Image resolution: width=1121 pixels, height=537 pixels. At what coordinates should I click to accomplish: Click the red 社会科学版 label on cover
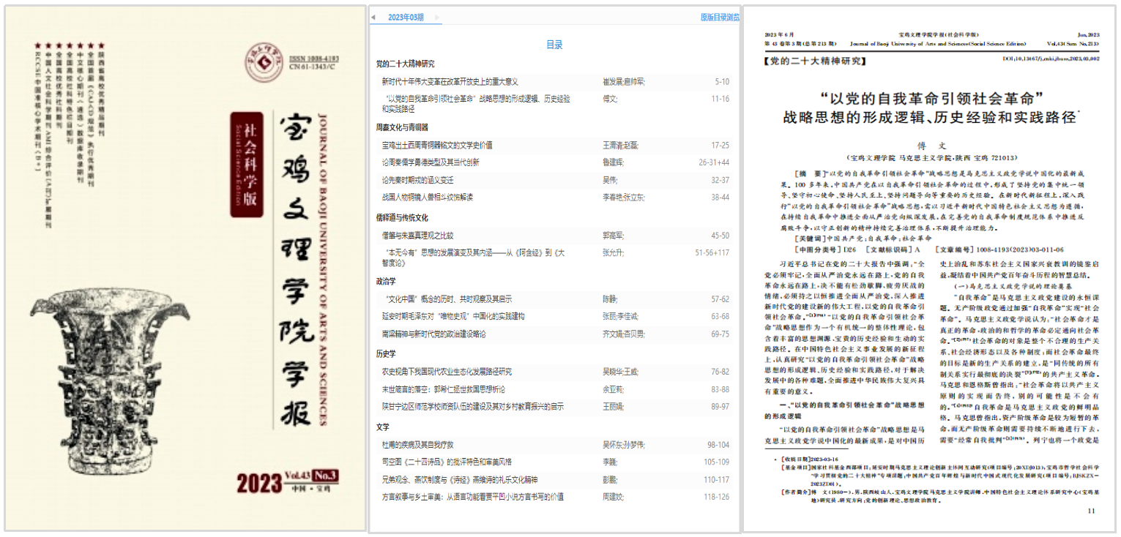pyautogui.click(x=247, y=165)
